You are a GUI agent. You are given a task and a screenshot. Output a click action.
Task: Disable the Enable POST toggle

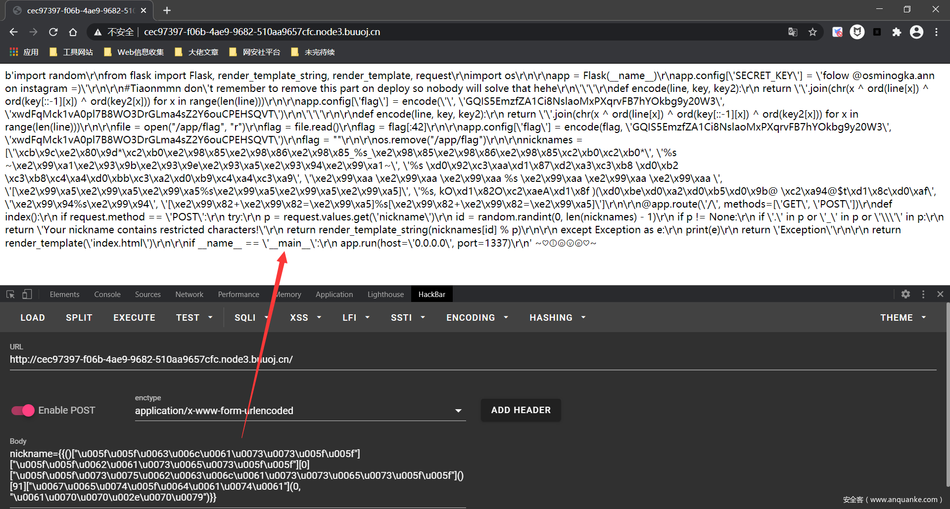(x=23, y=410)
